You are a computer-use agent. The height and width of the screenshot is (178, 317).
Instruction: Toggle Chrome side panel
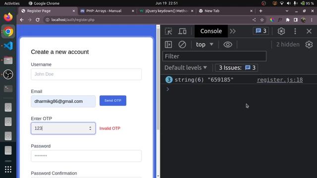(296, 20)
